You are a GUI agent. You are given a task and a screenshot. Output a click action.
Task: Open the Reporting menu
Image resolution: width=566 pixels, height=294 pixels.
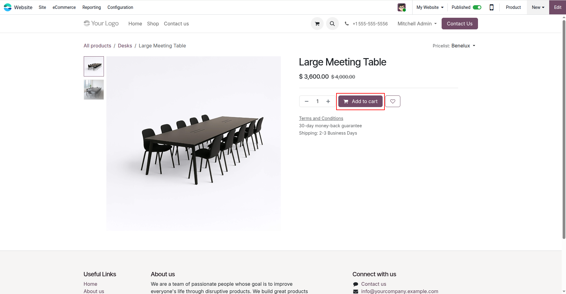(91, 7)
